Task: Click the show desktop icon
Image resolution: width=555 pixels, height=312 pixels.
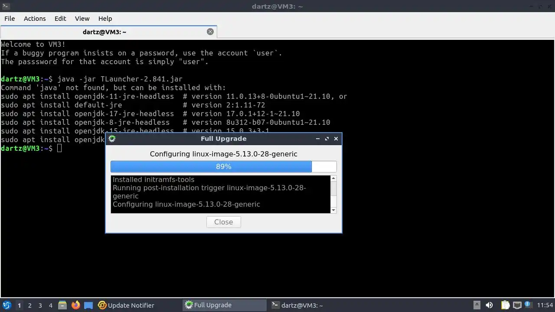Action: [x=88, y=305]
